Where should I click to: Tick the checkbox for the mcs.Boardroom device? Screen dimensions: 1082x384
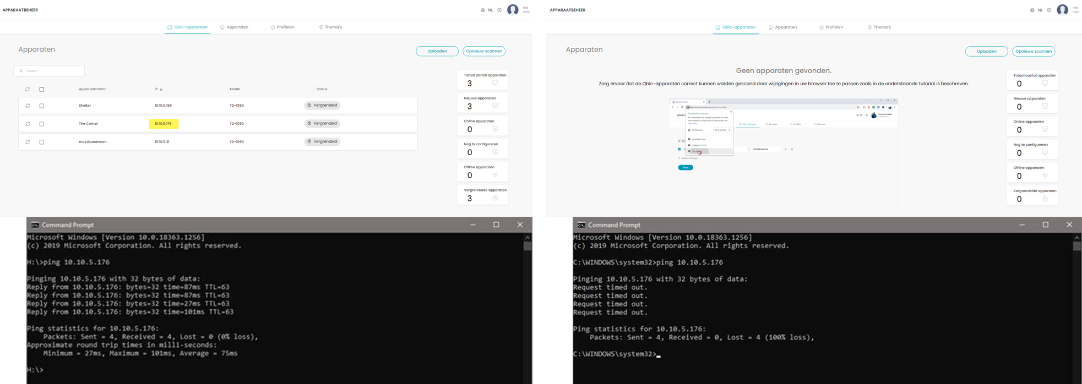[42, 142]
